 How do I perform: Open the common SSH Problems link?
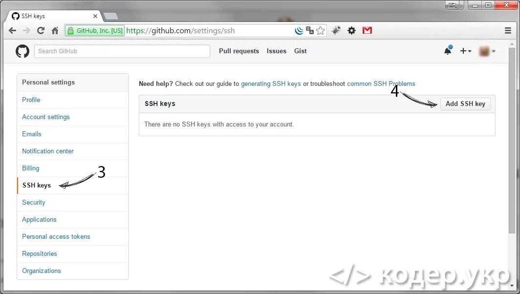[x=381, y=84]
